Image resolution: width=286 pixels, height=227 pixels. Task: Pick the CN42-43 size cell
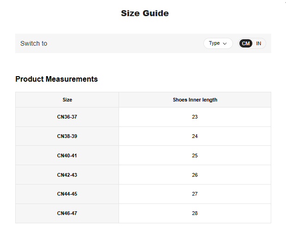tap(67, 175)
